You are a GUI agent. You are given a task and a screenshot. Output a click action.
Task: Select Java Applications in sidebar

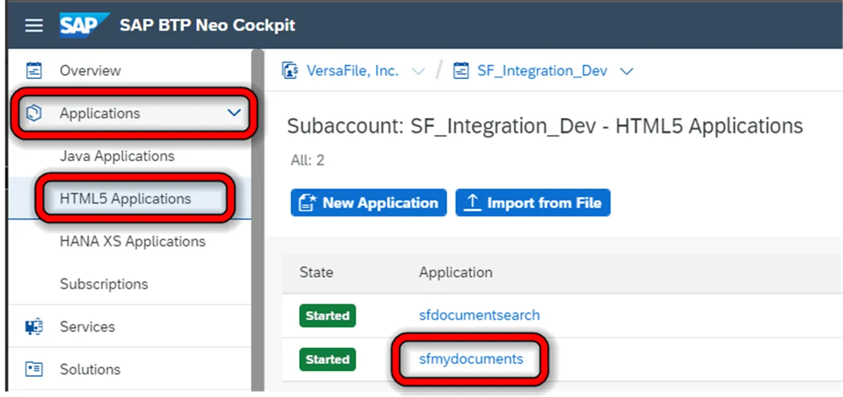(117, 156)
